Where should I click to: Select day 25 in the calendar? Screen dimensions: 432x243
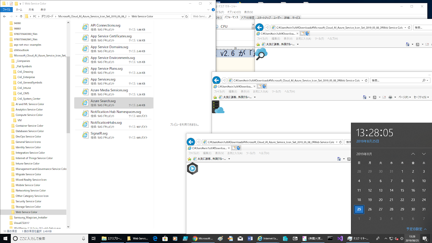click(359, 209)
